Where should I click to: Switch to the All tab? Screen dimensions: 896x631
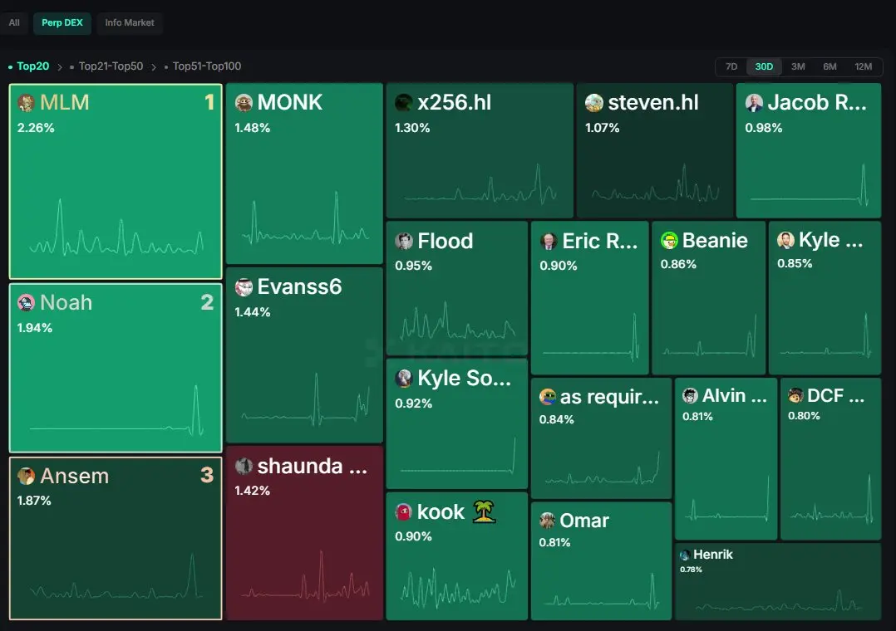(14, 23)
